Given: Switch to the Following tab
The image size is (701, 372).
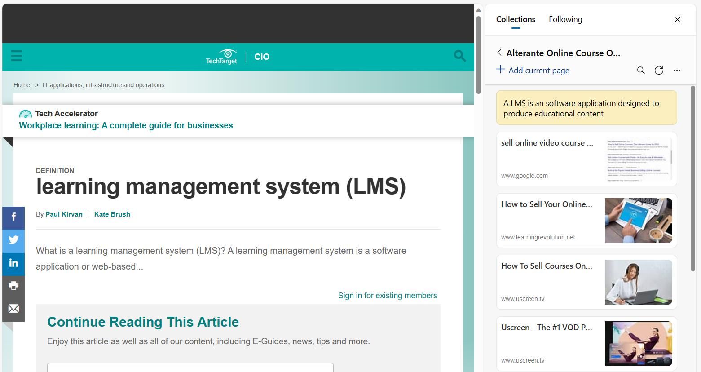Looking at the screenshot, I should 565,19.
